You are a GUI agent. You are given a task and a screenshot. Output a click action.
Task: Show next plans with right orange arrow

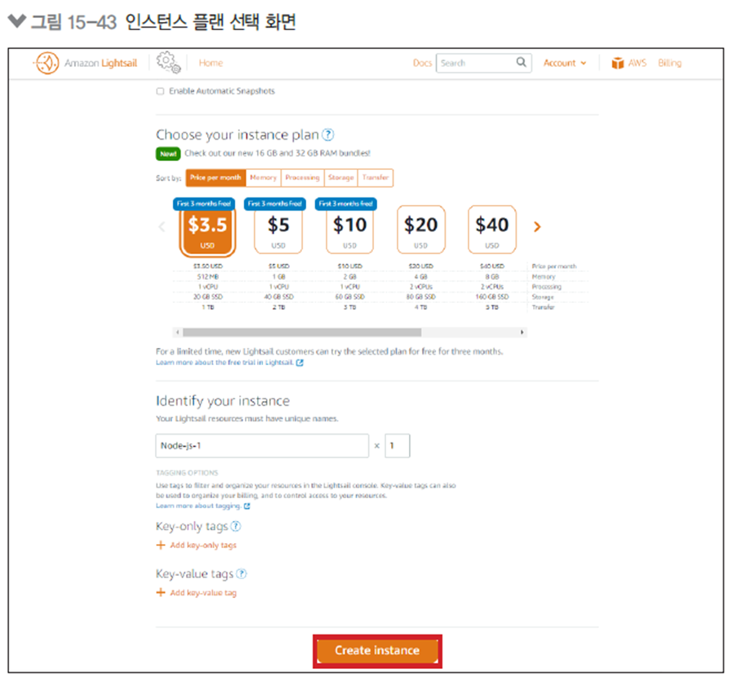pos(536,227)
